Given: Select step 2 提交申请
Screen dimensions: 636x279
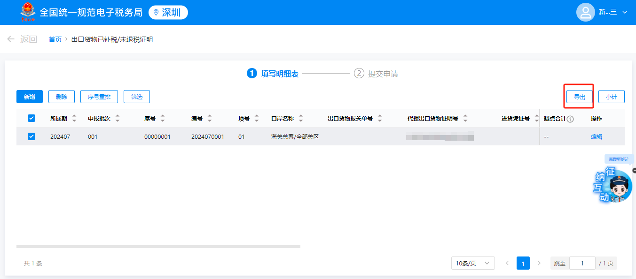Looking at the screenshot, I should click(376, 74).
